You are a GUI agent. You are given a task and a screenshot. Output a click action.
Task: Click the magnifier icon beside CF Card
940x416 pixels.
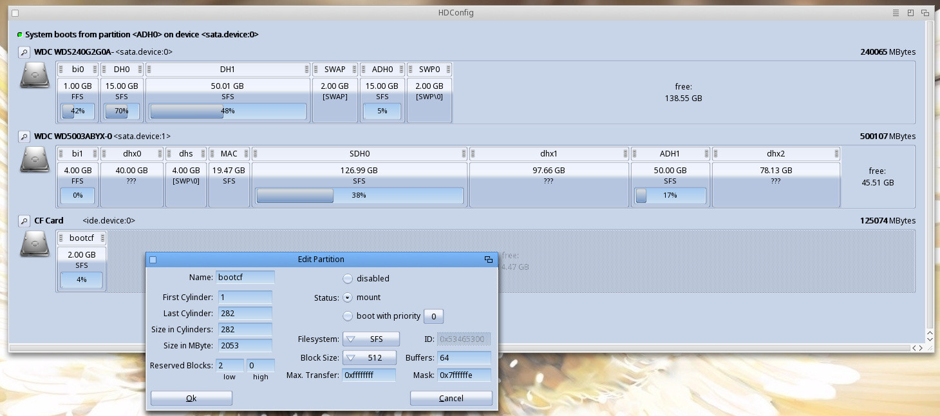24,221
